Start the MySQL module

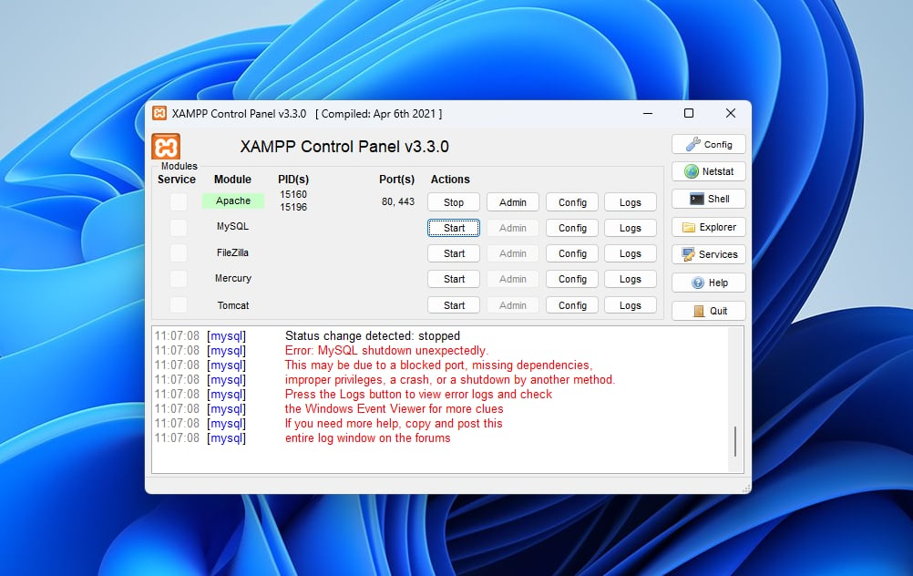coord(454,228)
